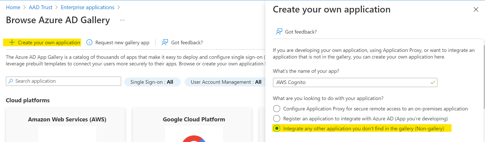Click the Create your own application panel heading
The image size is (485, 142).
[332, 10]
